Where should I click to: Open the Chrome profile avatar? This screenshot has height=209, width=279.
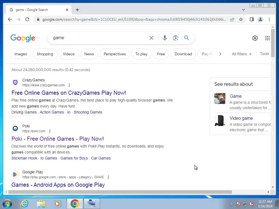click(x=260, y=19)
